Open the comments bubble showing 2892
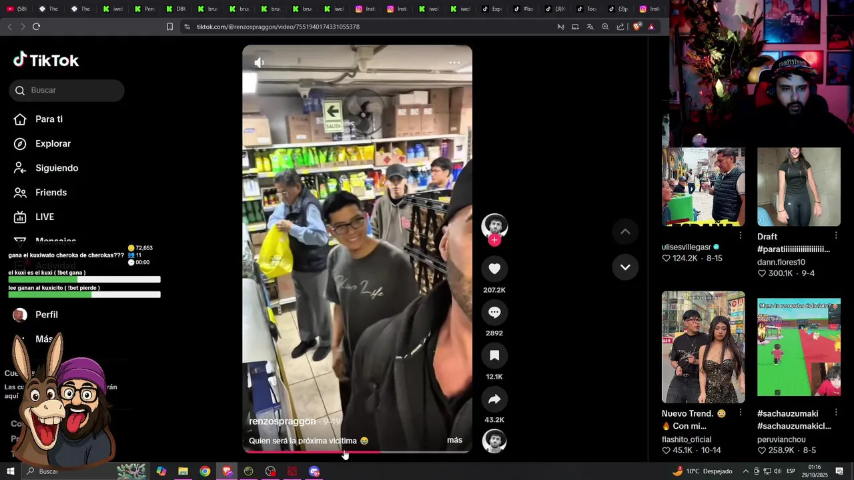Screen dimensions: 854x480 pos(494,312)
